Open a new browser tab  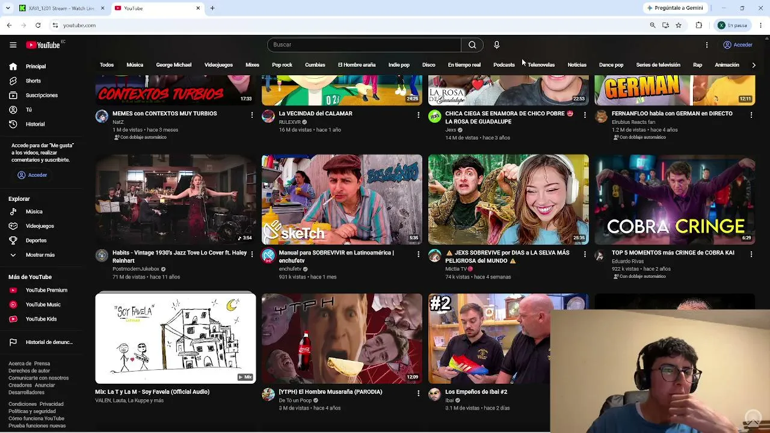coord(212,8)
